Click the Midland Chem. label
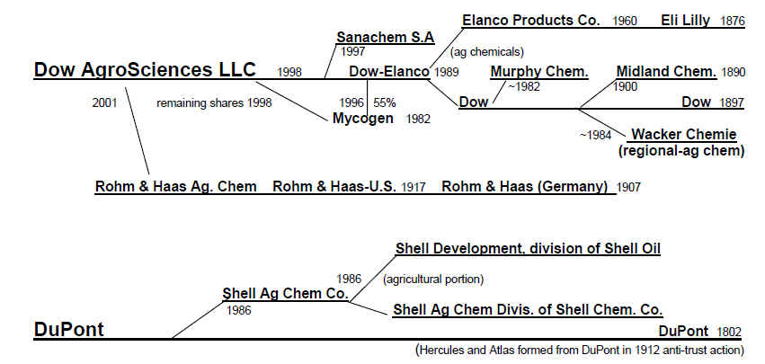The image size is (765, 364). tap(666, 72)
